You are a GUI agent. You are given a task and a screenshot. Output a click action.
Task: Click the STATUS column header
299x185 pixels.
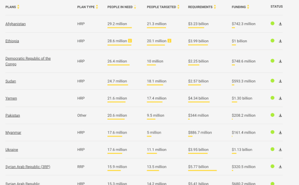[x=276, y=6]
